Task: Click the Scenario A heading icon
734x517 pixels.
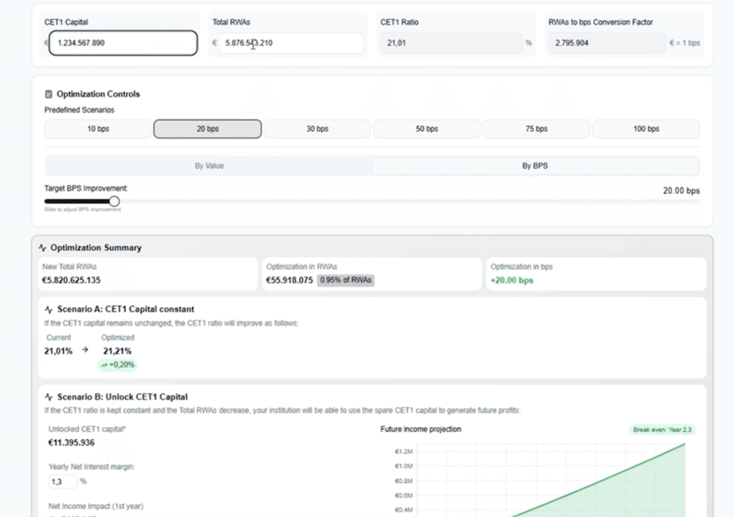Action: tap(49, 310)
